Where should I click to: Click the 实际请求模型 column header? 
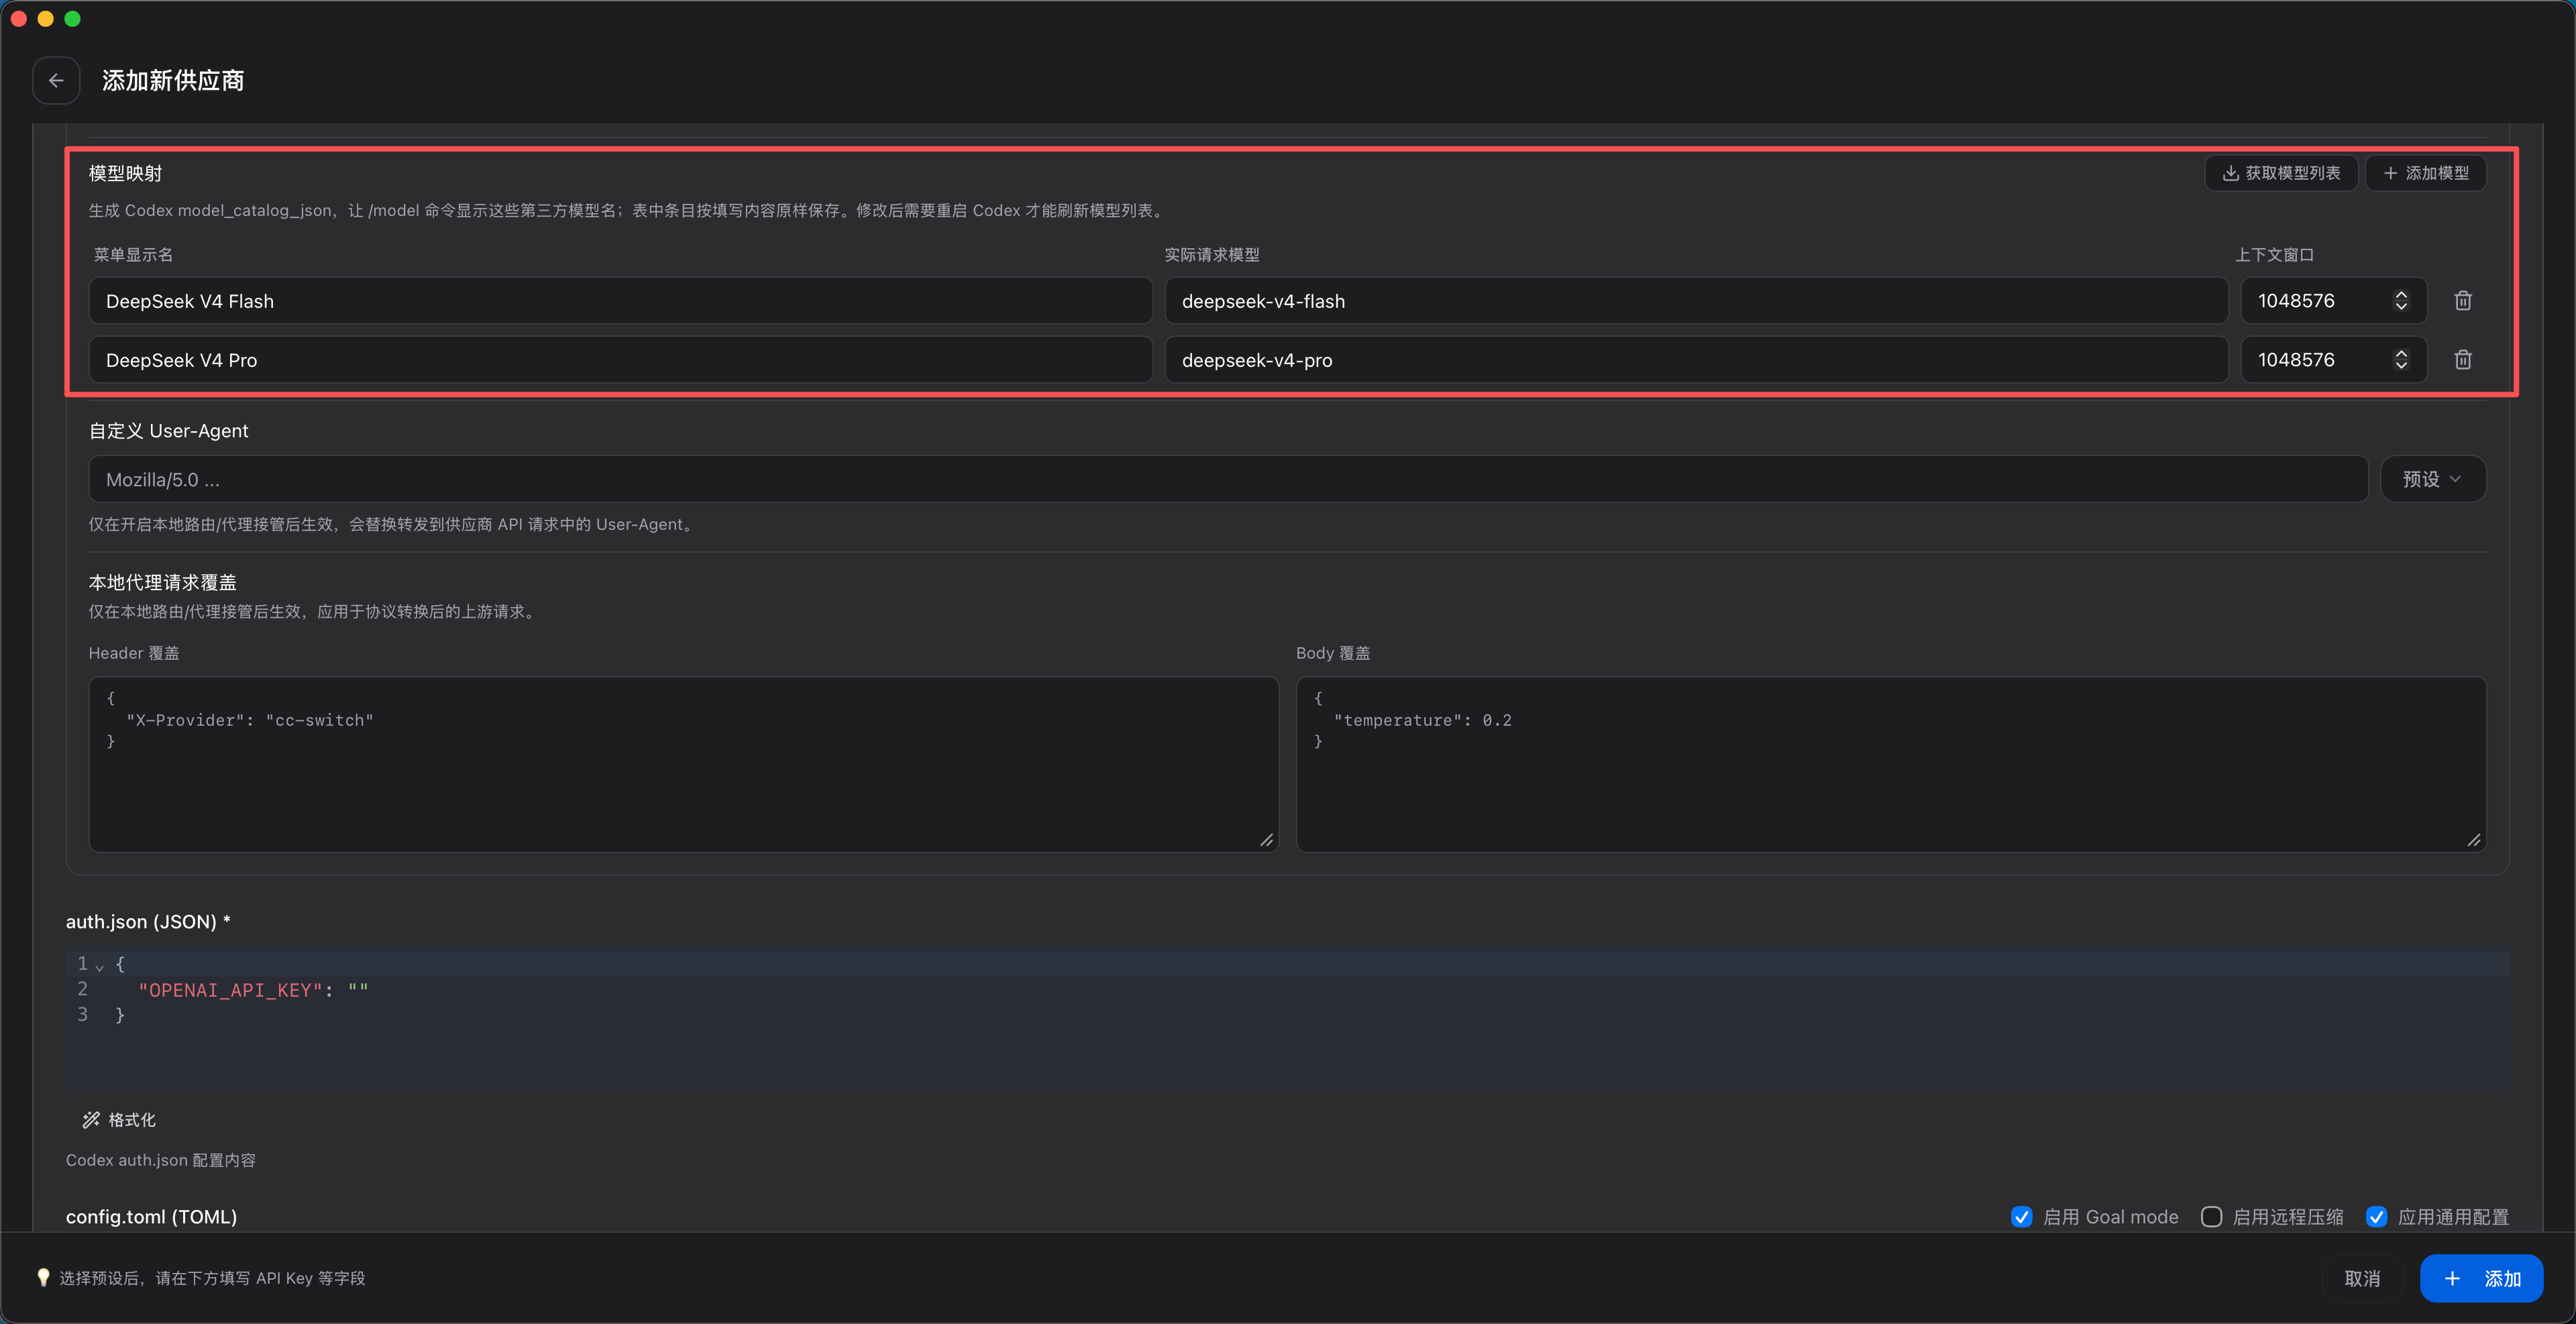pyautogui.click(x=1212, y=255)
